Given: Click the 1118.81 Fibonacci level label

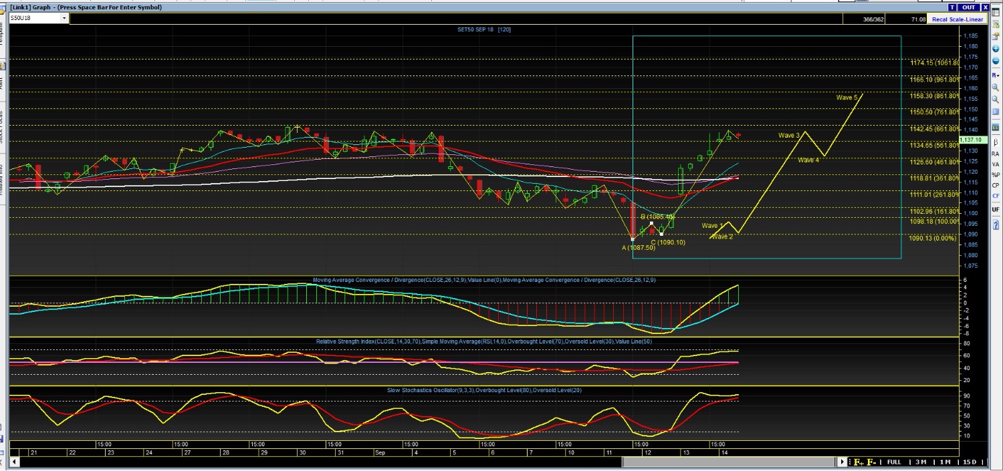Looking at the screenshot, I should [x=935, y=178].
